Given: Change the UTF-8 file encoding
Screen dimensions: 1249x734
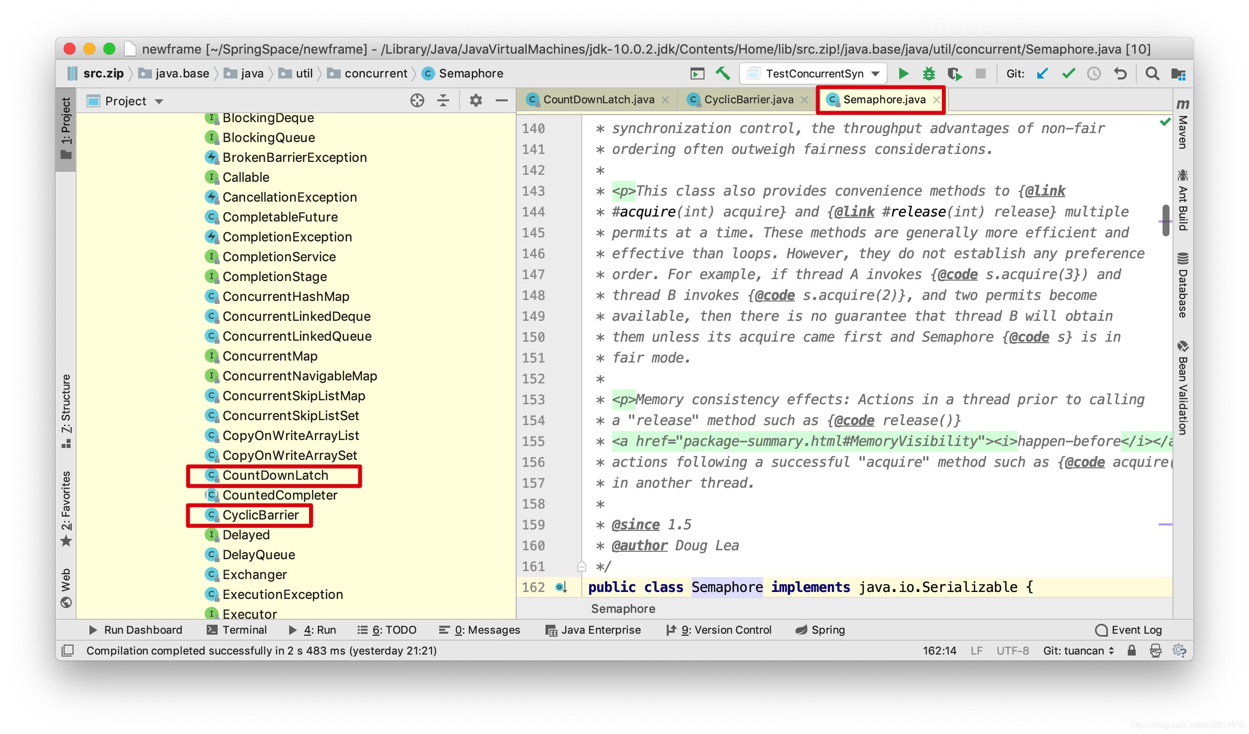Looking at the screenshot, I should click(x=1012, y=651).
